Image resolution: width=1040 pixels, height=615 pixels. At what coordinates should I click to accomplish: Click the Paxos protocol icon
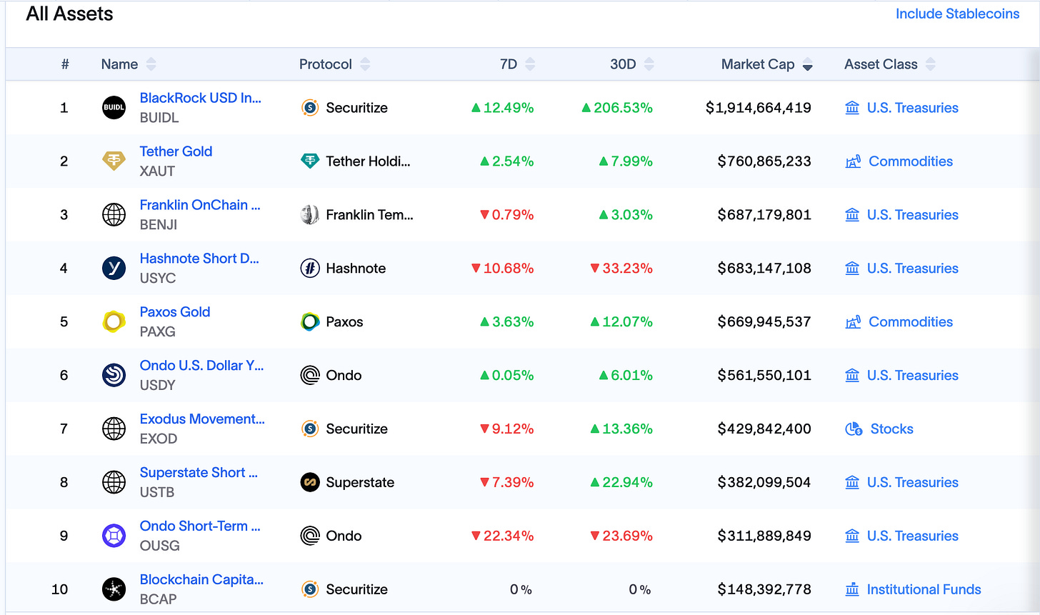(310, 322)
